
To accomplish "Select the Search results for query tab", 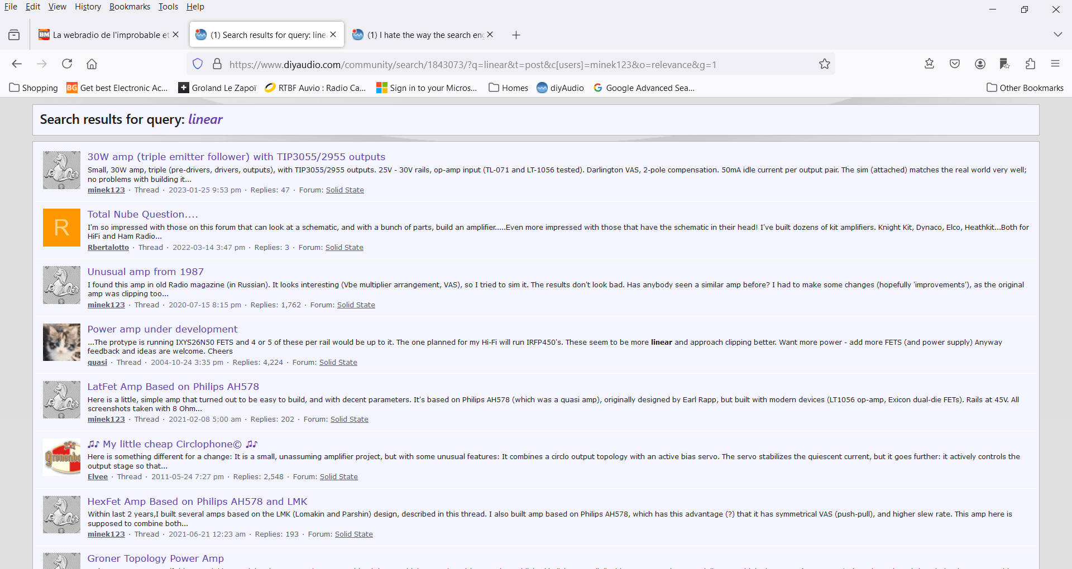I will (x=267, y=35).
